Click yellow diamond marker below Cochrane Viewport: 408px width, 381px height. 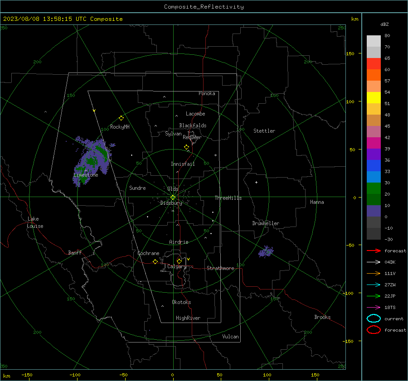(x=155, y=261)
